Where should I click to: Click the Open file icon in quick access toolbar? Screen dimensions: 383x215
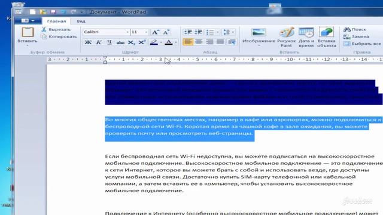pos(43,12)
